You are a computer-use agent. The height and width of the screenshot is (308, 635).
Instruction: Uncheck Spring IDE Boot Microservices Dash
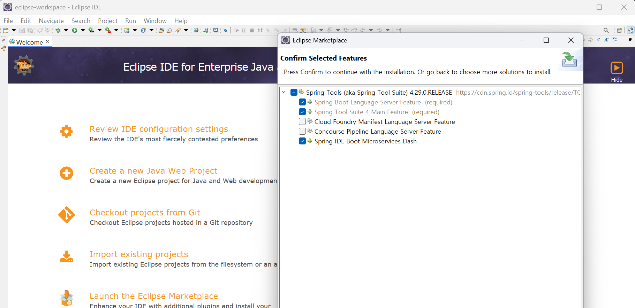pyautogui.click(x=302, y=141)
